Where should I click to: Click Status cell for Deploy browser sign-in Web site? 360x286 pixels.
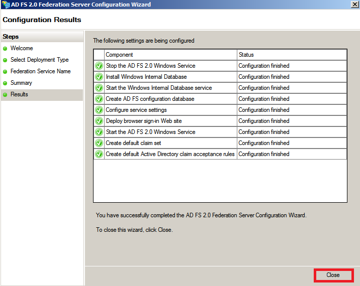292,121
